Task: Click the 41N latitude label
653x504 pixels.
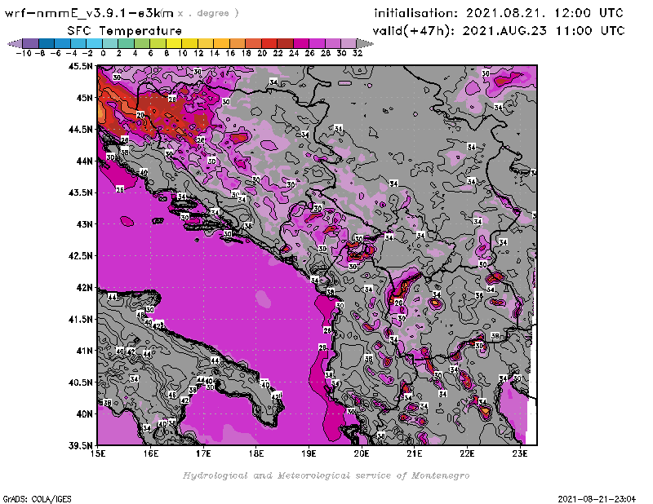Action: point(84,351)
